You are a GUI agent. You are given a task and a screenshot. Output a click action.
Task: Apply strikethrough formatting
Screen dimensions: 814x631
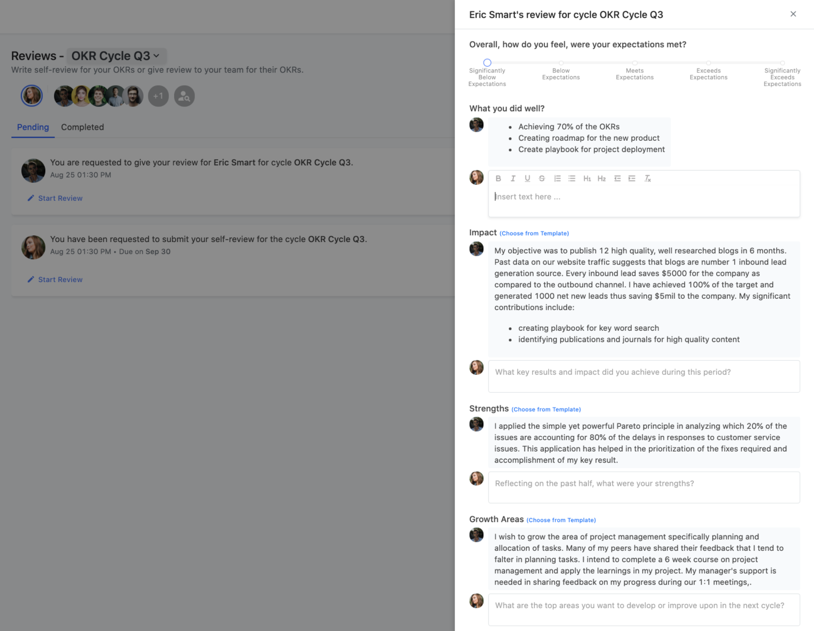542,179
